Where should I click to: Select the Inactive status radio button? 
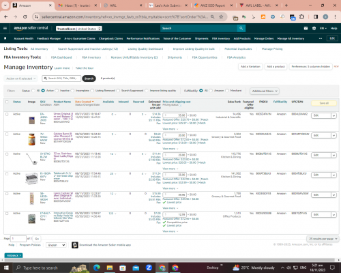57,91
